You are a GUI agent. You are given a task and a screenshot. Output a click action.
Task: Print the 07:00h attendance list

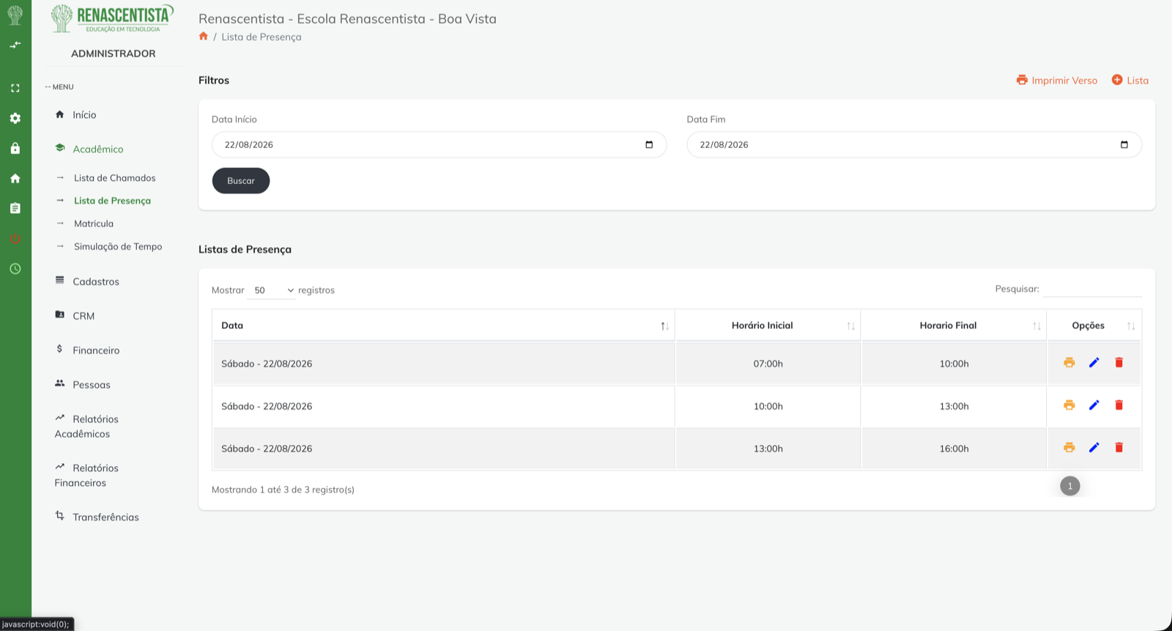pos(1069,363)
